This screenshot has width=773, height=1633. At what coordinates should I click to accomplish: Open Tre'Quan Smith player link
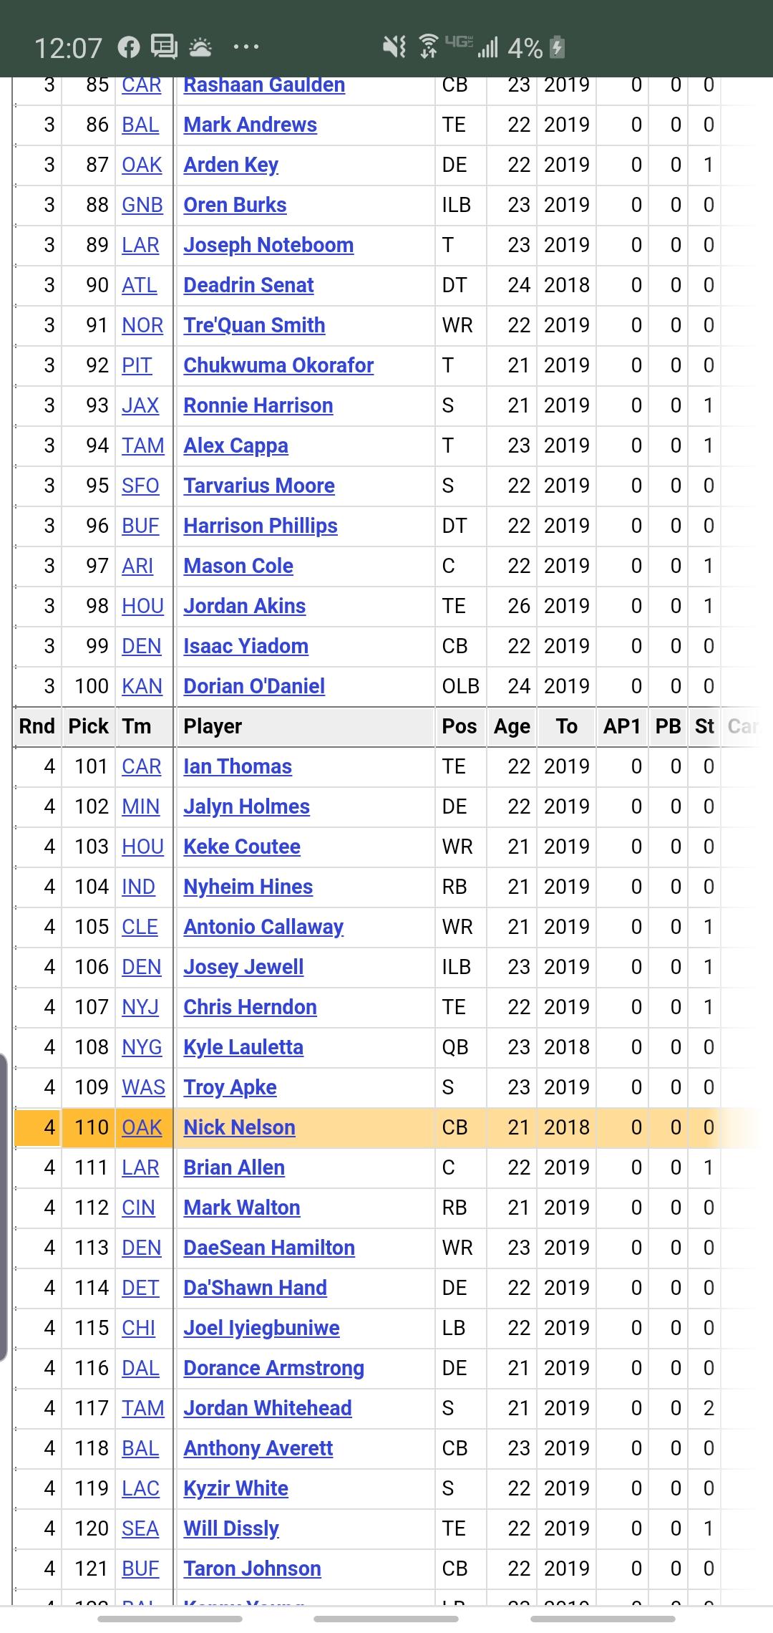coord(254,325)
